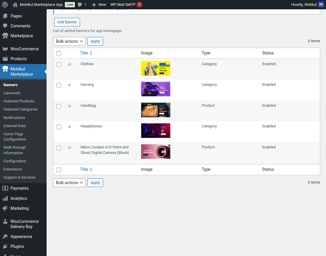Sort the table by Title column

(84, 53)
